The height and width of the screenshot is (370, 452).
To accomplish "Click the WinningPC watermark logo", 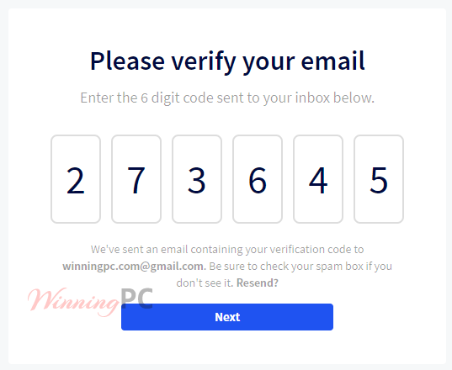I will (90, 302).
